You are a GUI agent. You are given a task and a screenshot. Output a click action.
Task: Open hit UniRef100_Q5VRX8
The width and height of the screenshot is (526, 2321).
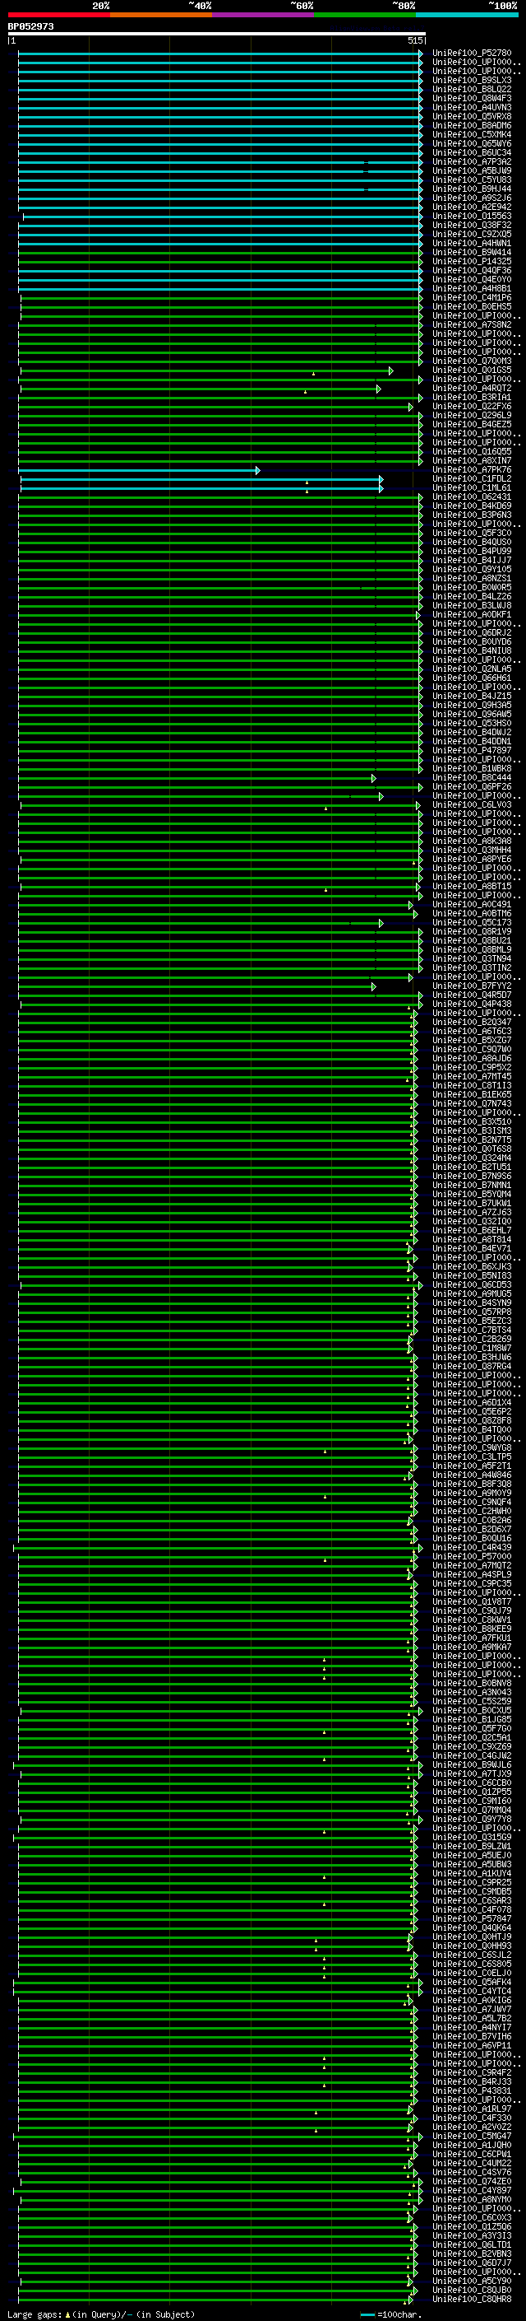click(472, 116)
